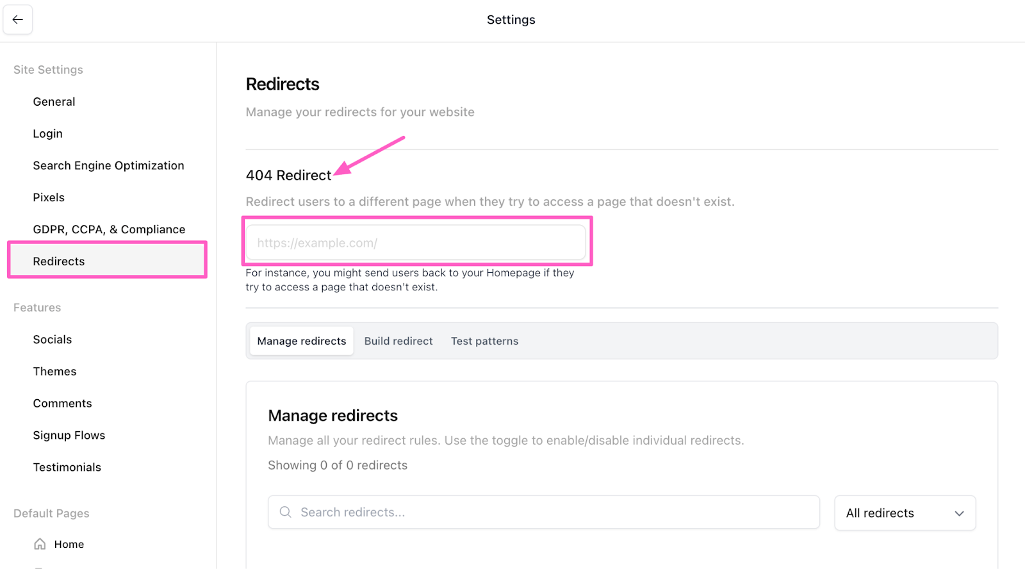The image size is (1025, 569).
Task: Open the Test patterns tab
Action: [x=484, y=341]
